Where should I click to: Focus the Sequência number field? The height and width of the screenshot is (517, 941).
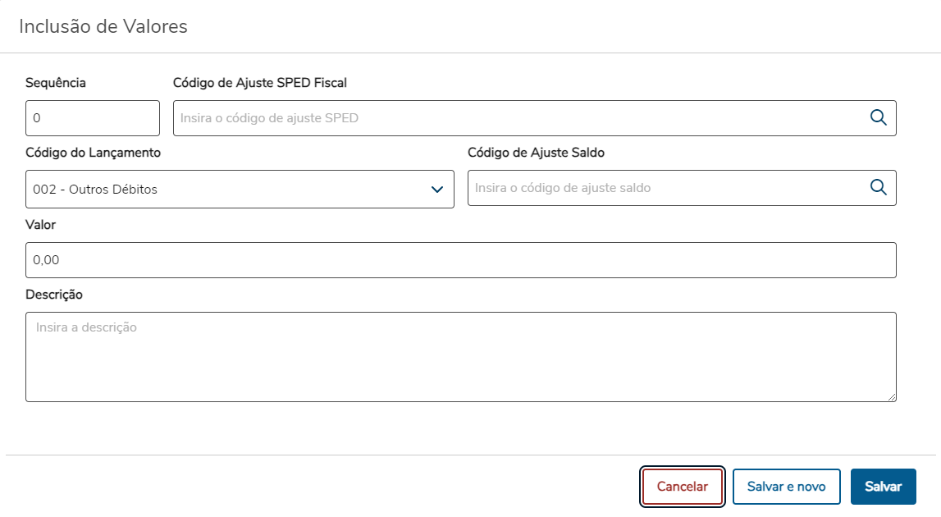[x=92, y=118]
